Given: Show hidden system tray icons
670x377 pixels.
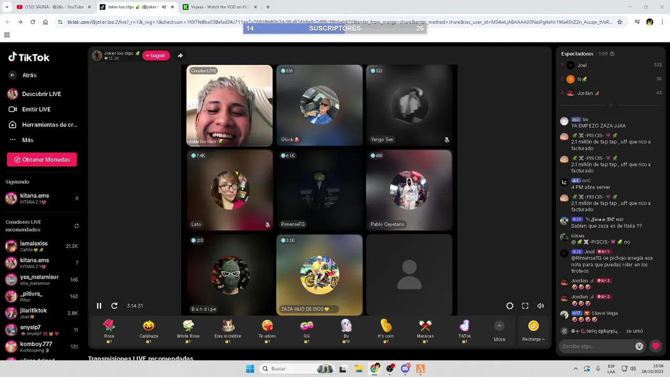Looking at the screenshot, I should 576,369.
